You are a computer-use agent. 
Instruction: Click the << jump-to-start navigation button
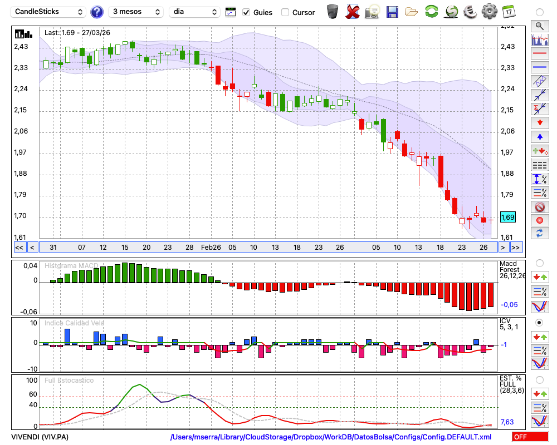coord(19,247)
